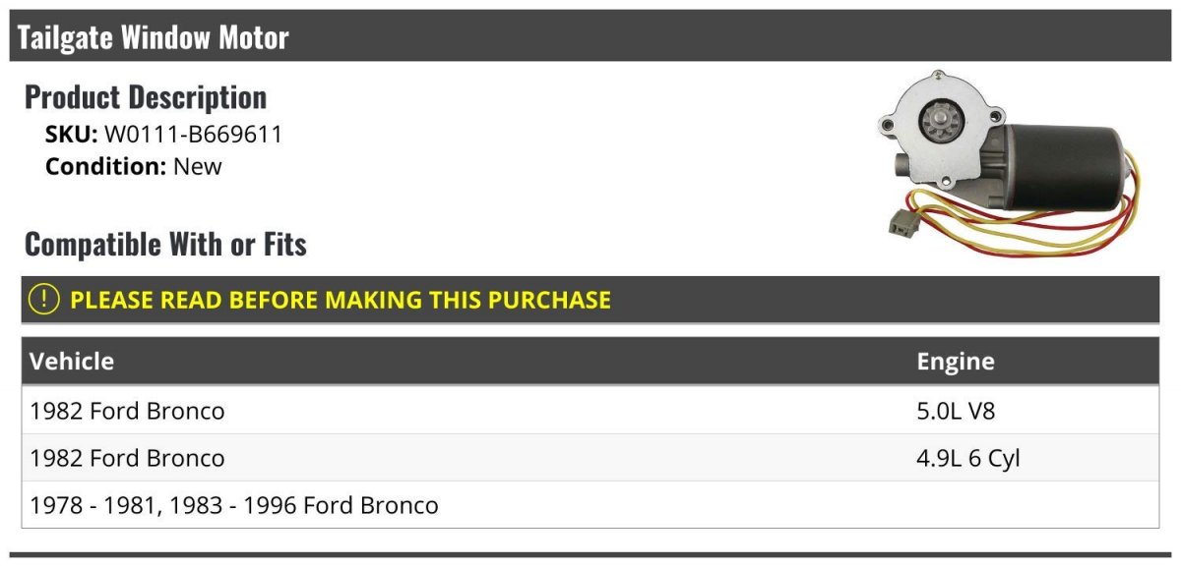The image size is (1181, 567).
Task: Click the 4.9L 6 Cyl engine cell
Action: [x=968, y=457]
